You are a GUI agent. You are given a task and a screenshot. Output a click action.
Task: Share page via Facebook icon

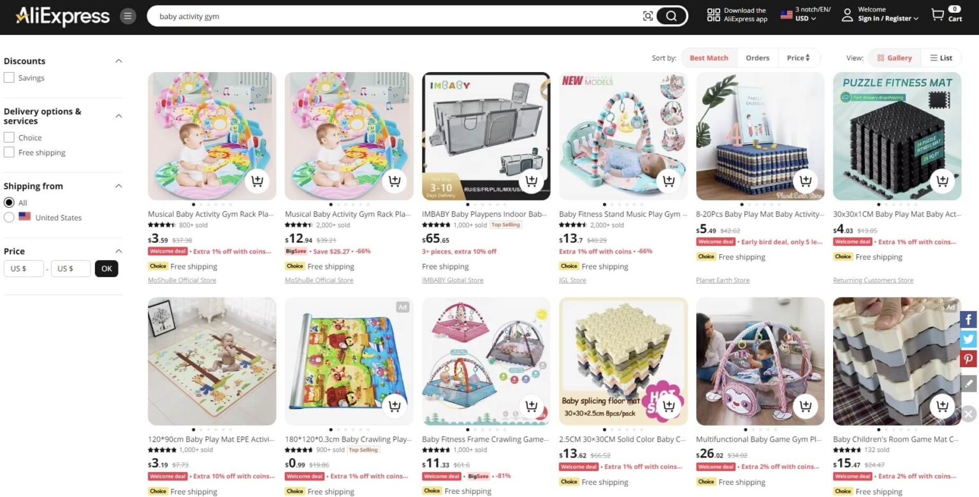click(969, 320)
